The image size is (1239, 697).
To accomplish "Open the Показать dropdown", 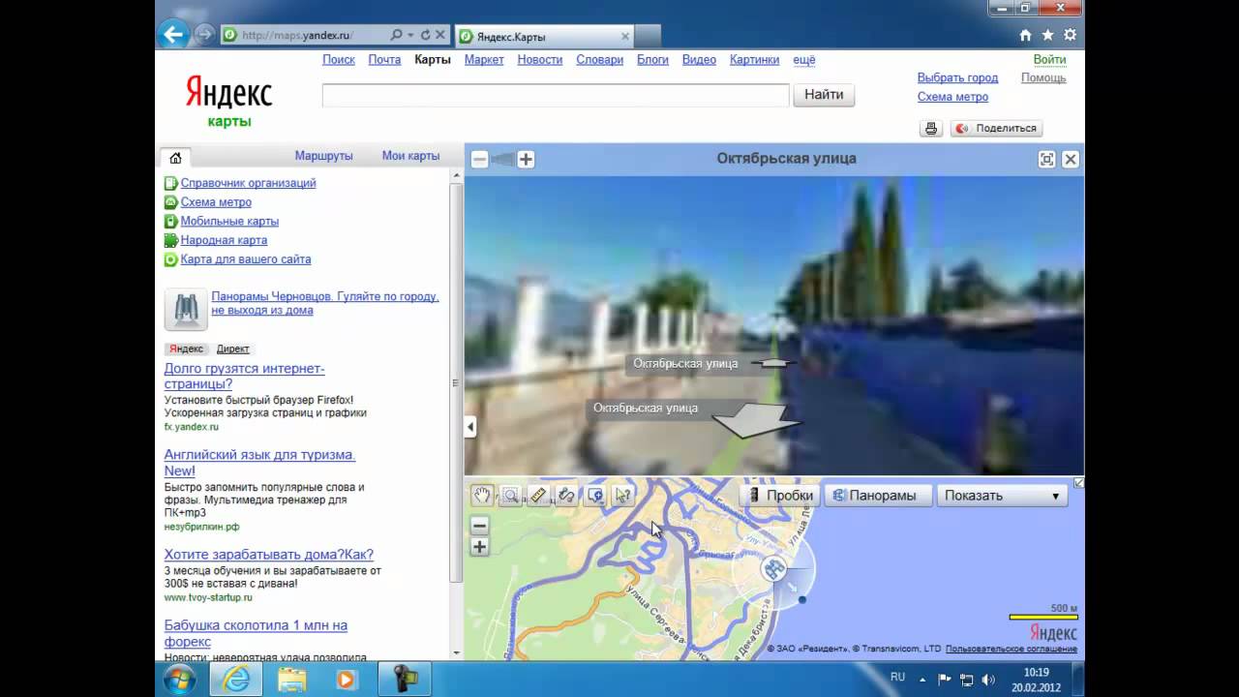I will pos(1002,496).
